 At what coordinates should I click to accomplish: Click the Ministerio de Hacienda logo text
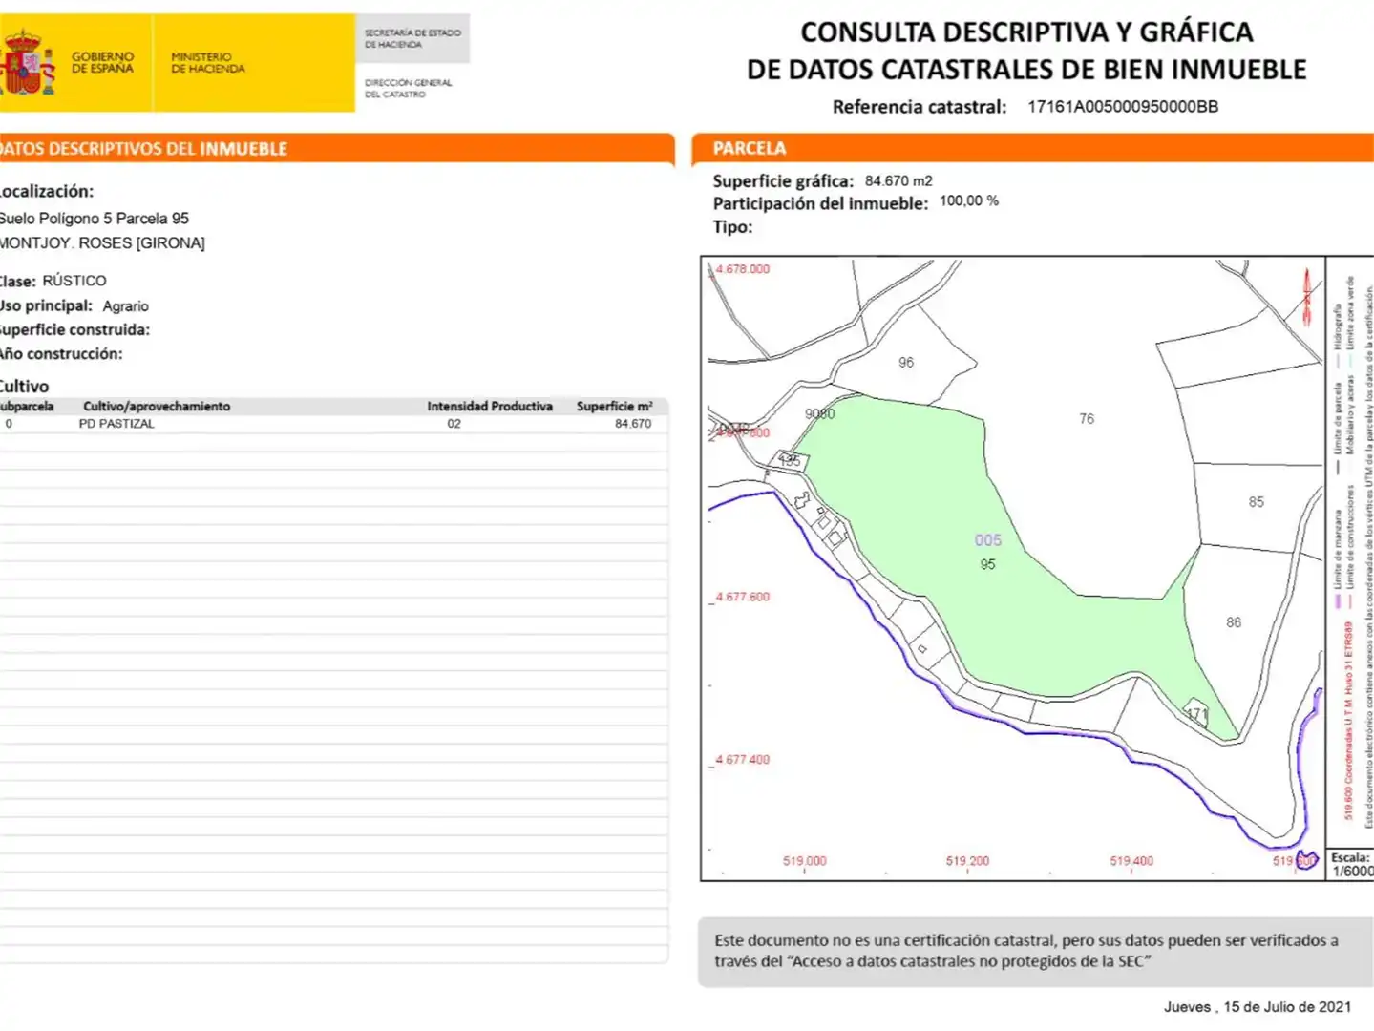tap(208, 63)
